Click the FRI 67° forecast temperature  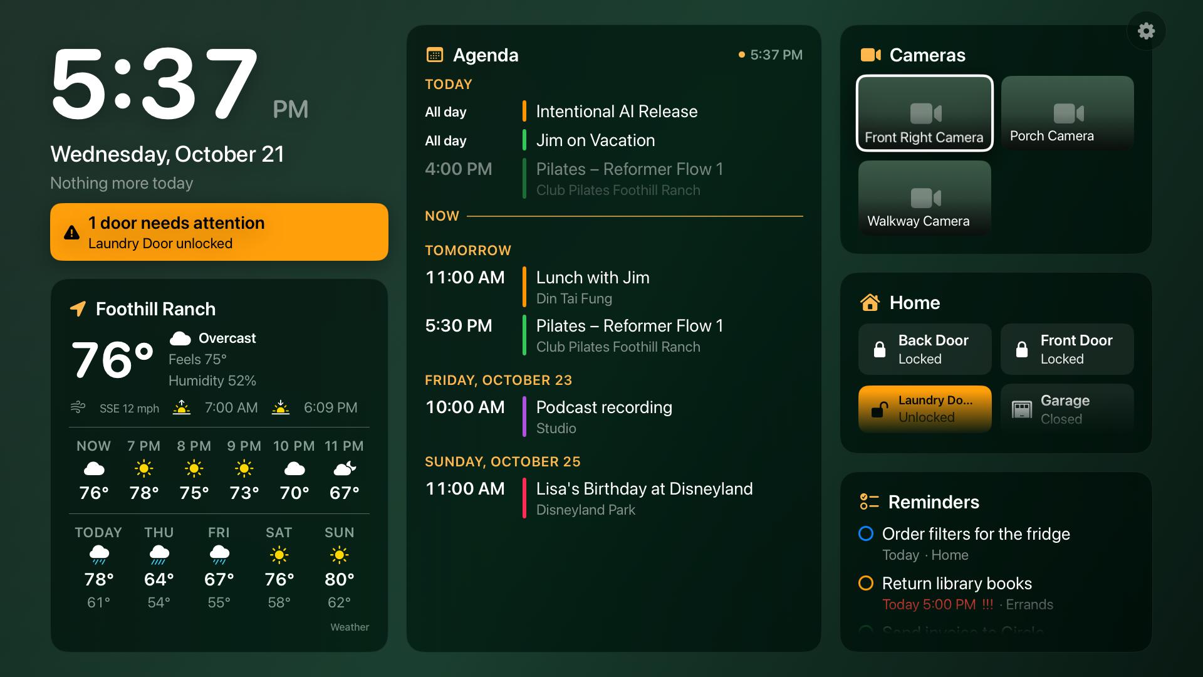click(x=219, y=579)
